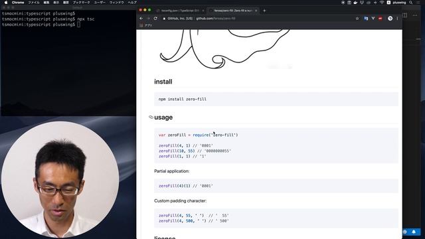Screen dimensions: 425x239
Task: Click the 'install' heading
Action: coord(163,82)
